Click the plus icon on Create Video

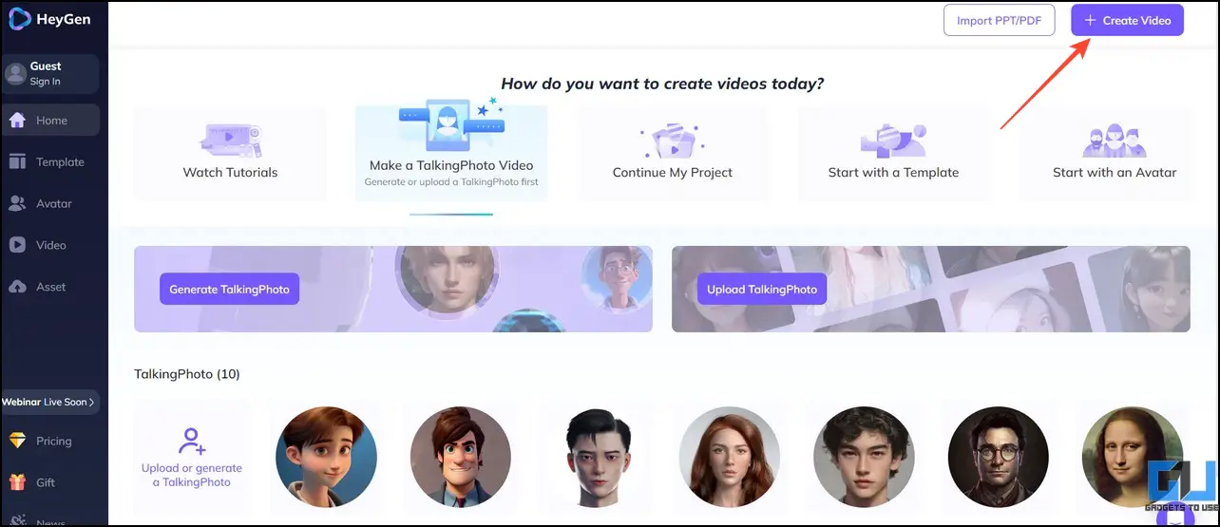1090,20
